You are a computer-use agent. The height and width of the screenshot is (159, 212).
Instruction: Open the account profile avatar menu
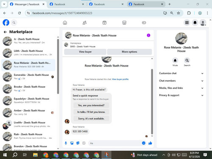(203, 22)
